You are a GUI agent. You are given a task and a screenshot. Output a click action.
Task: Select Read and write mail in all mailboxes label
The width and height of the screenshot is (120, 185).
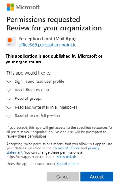coord(46,107)
